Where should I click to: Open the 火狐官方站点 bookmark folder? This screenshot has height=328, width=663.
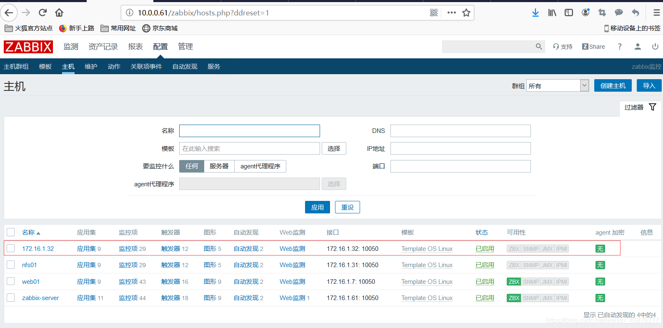tap(28, 28)
